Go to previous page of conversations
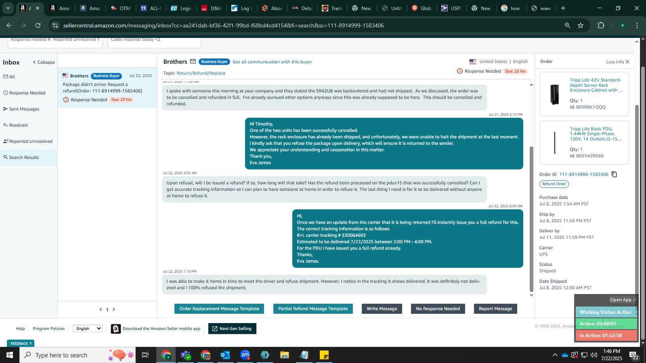The height and width of the screenshot is (363, 646). (x=101, y=309)
